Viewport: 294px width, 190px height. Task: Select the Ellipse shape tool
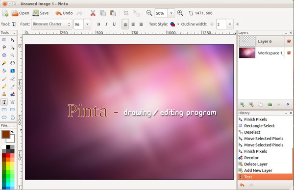point(4,118)
